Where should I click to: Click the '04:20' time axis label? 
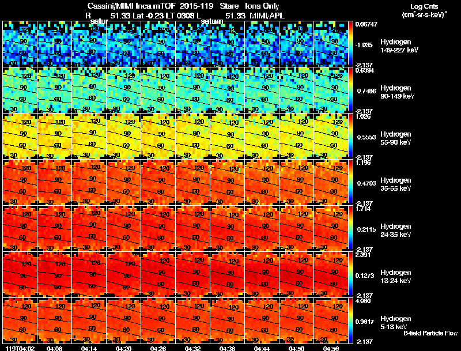tap(123, 348)
